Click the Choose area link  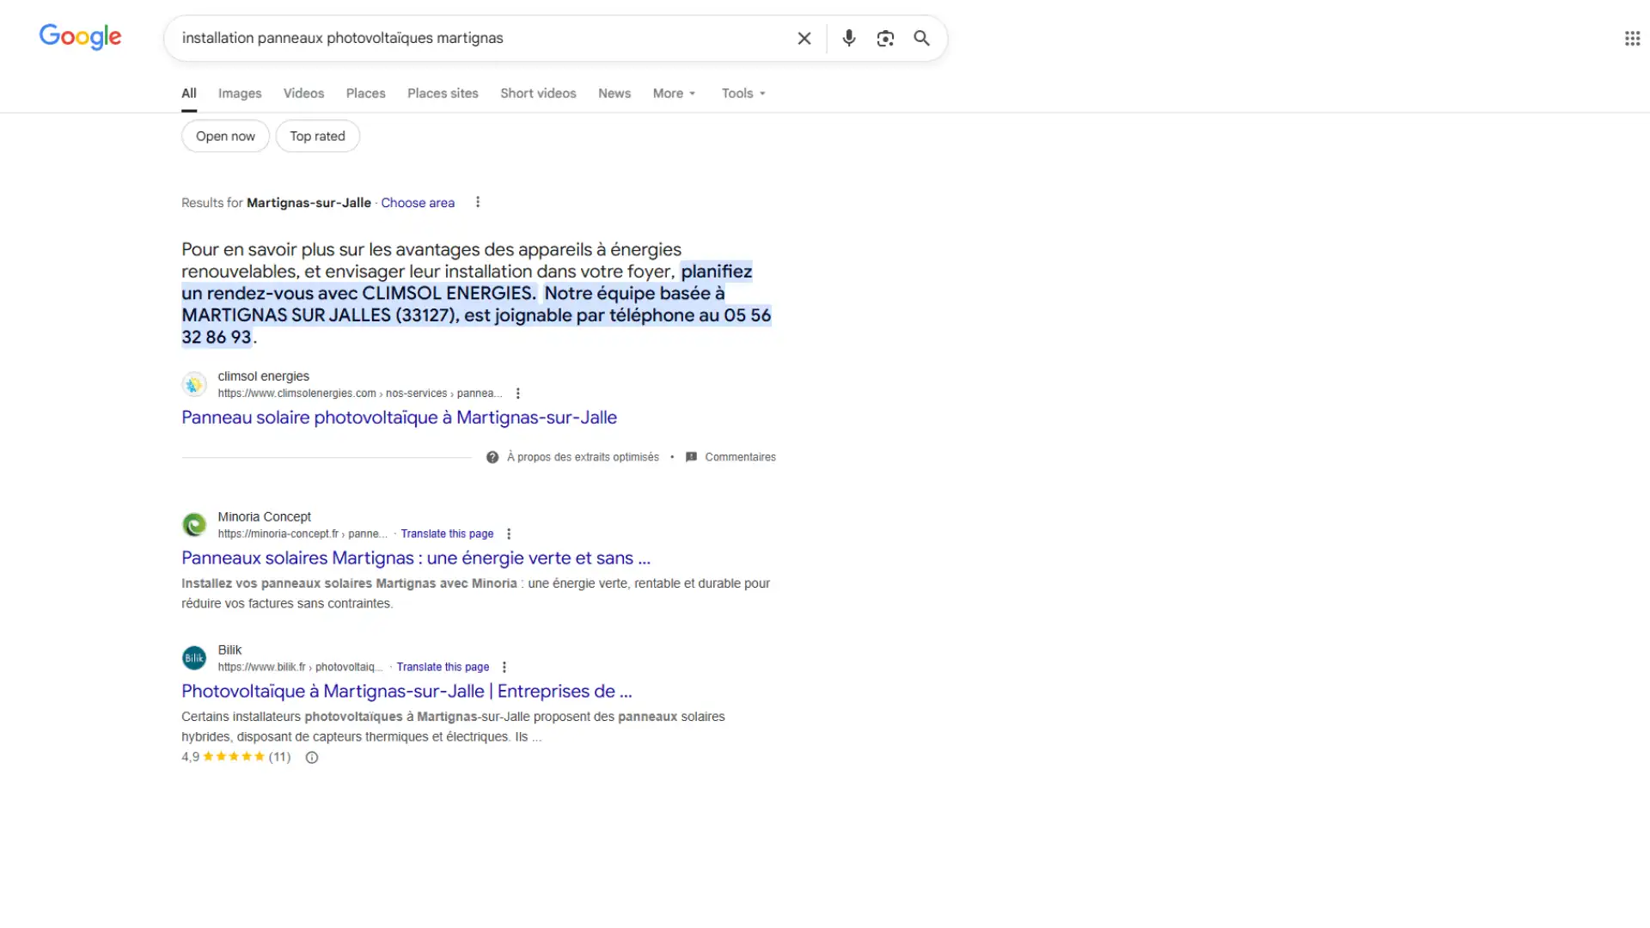(418, 203)
